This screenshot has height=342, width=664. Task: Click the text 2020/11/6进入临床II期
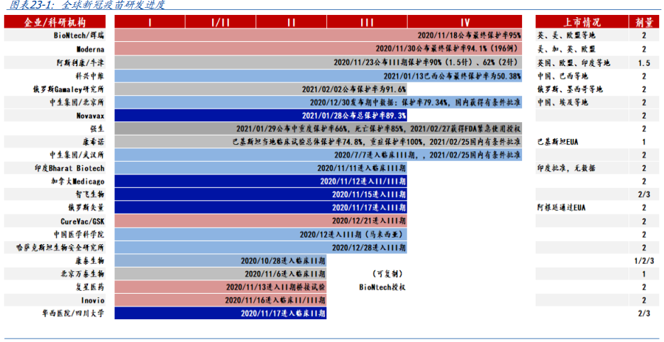pos(285,274)
